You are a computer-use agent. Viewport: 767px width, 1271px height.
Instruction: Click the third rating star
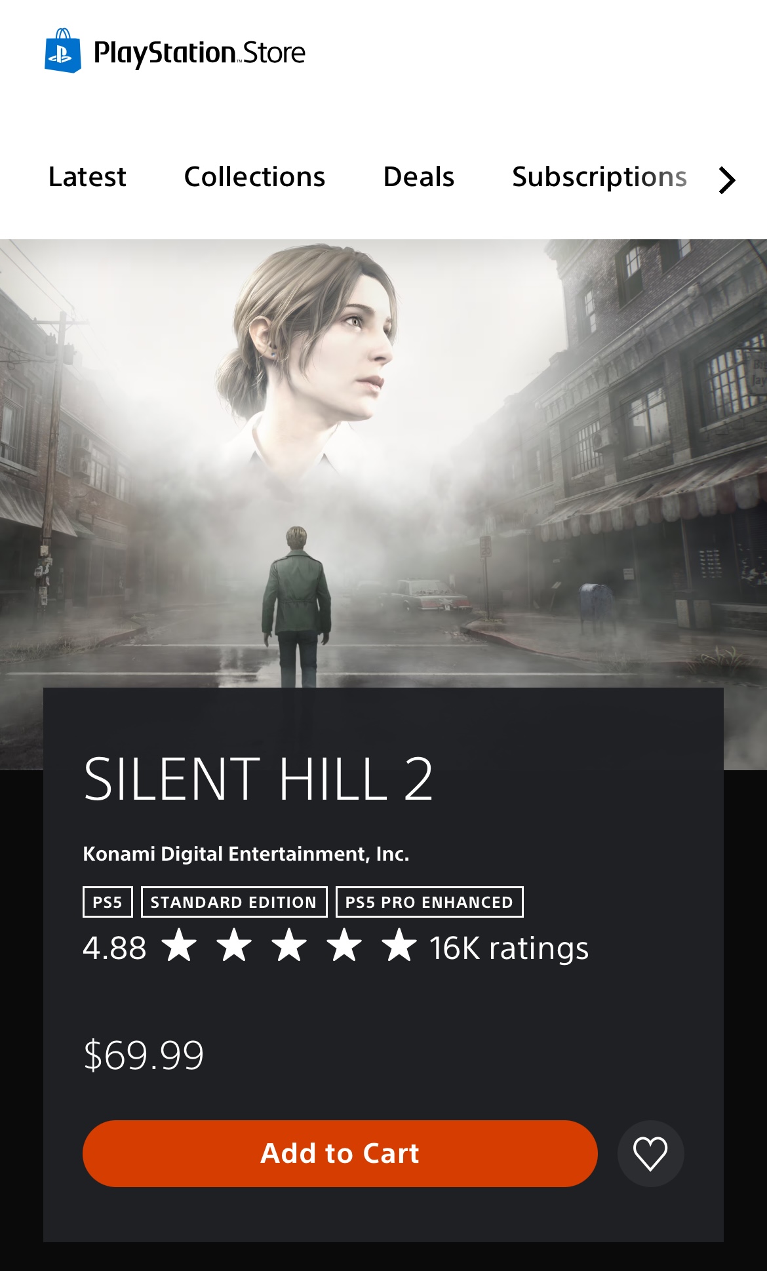click(x=289, y=946)
